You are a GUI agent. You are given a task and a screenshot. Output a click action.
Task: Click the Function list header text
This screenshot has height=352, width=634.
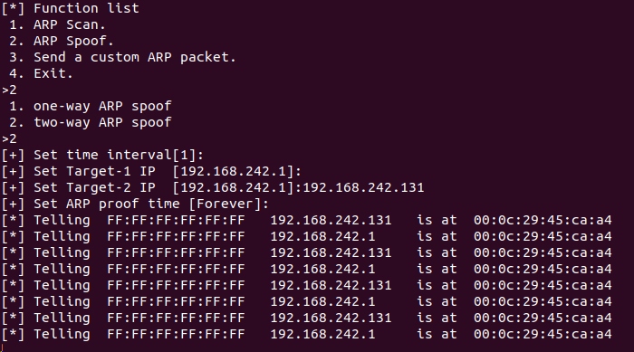point(86,8)
